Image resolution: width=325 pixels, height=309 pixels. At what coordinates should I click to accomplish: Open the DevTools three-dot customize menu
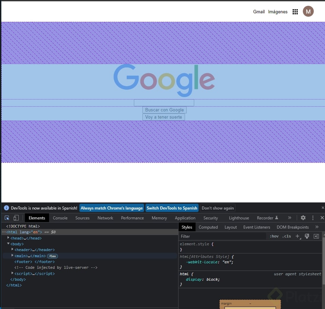[x=313, y=218]
